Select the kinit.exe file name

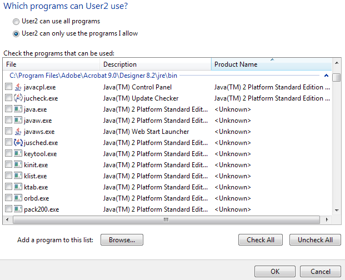click(36, 165)
